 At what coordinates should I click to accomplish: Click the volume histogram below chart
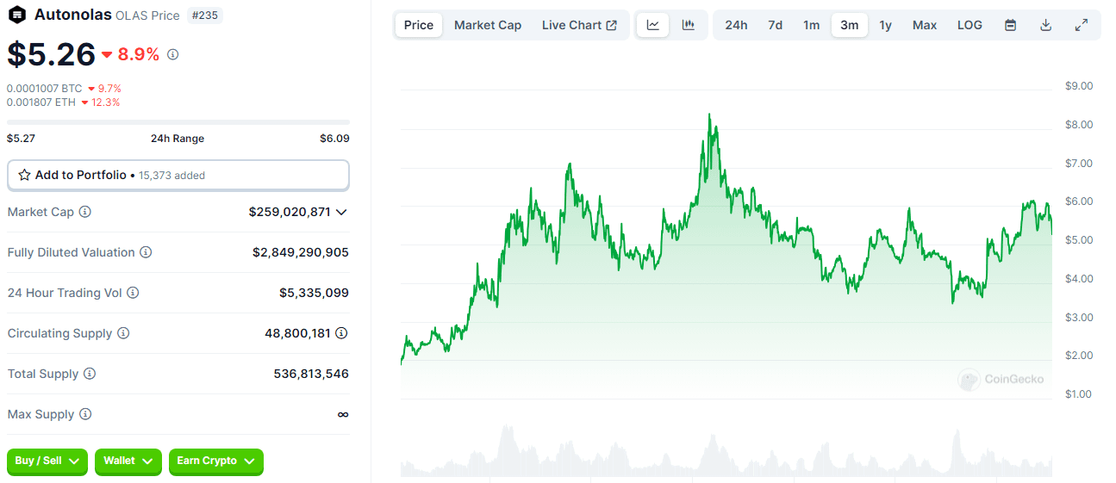tap(726, 451)
